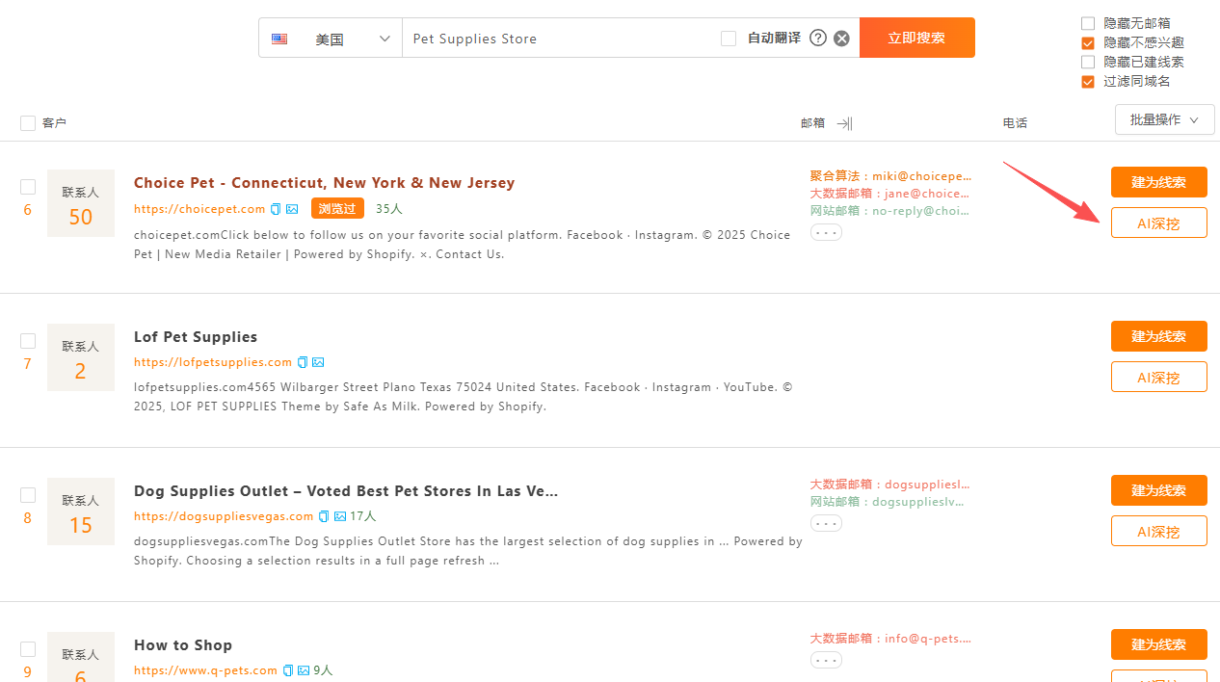Click the 网站邮箱 no-reply@choi... email

890,211
